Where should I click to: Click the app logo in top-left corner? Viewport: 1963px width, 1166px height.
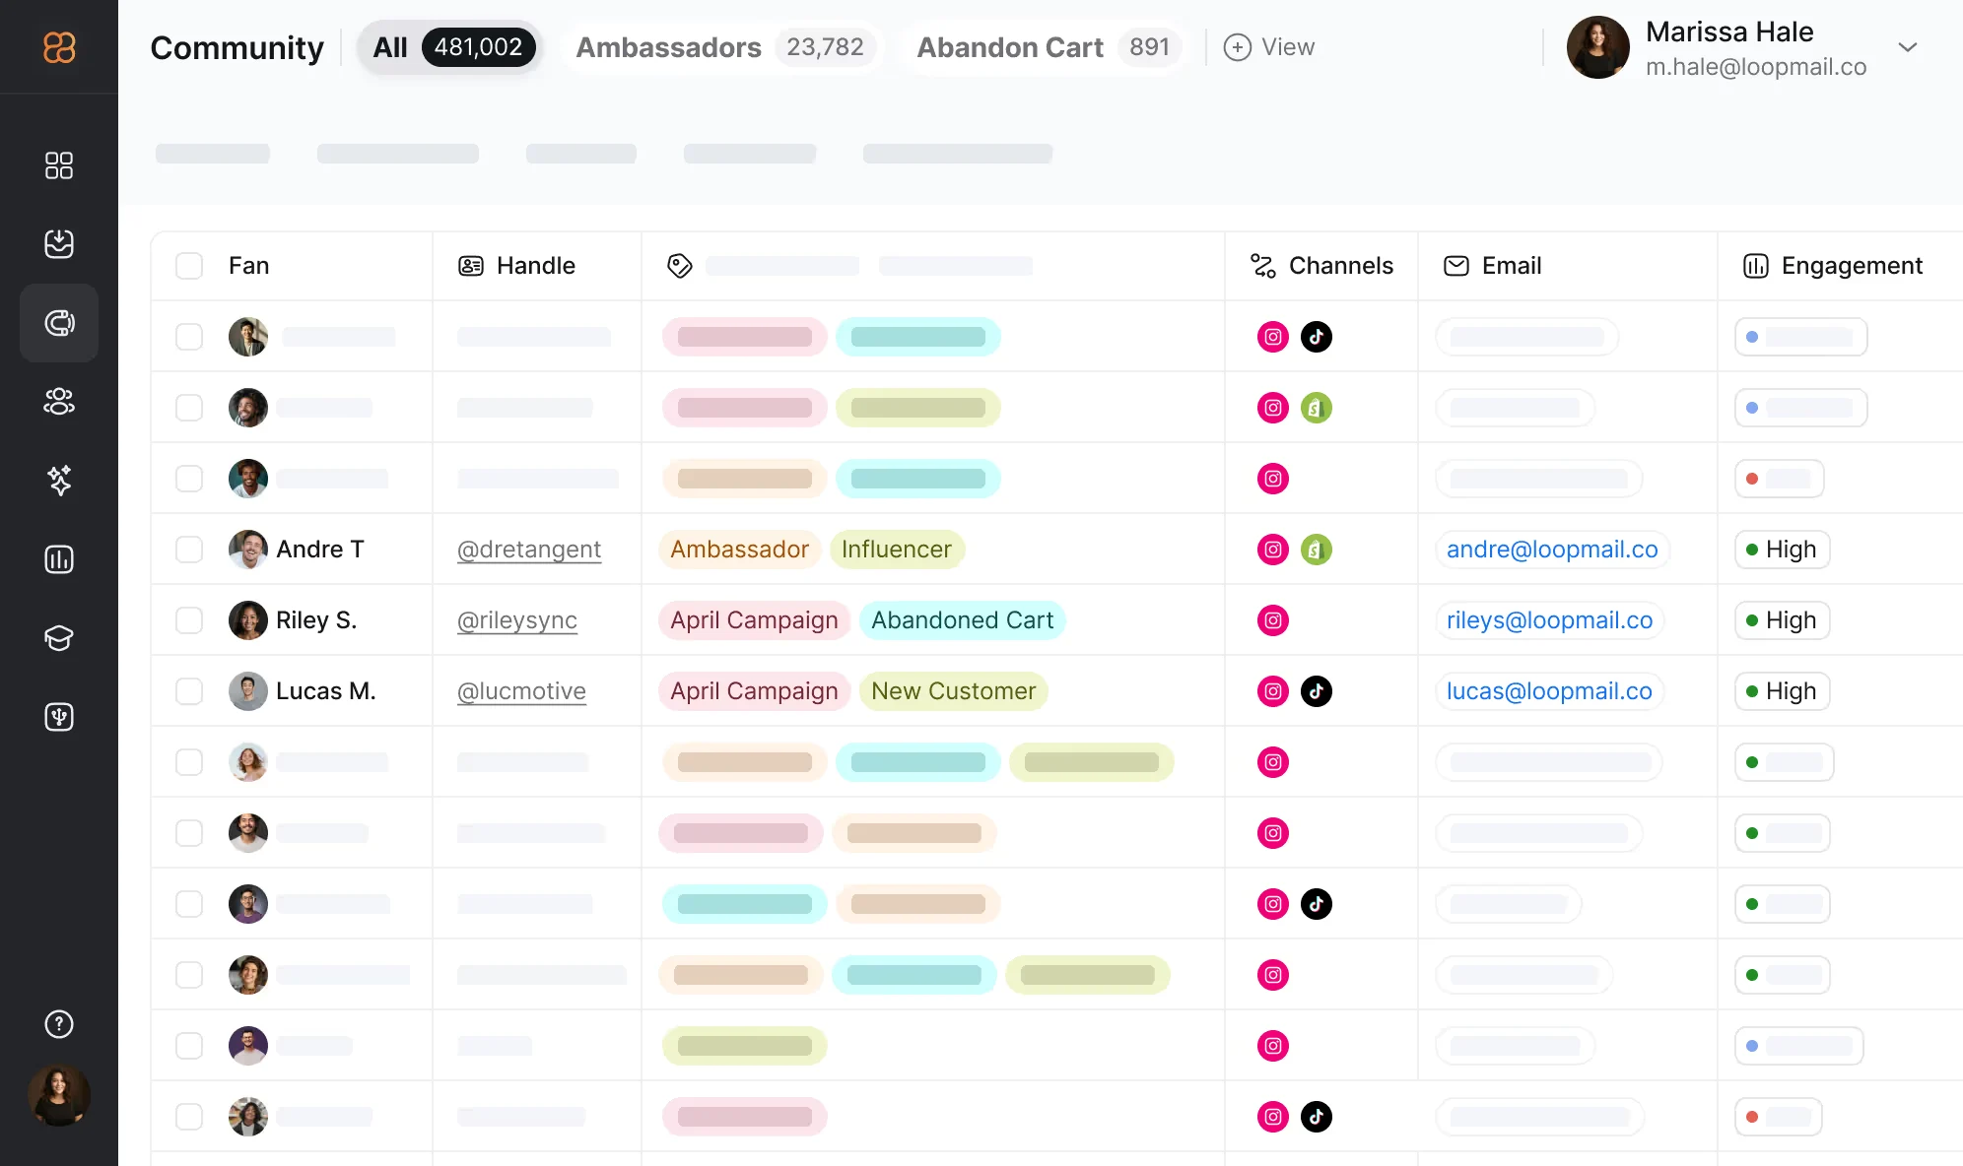coord(59,47)
